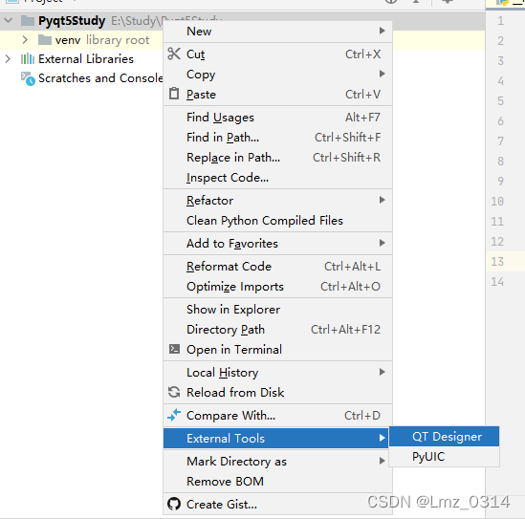This screenshot has height=519, width=525.
Task: Choose Find Usages menu entry
Action: tap(277, 118)
